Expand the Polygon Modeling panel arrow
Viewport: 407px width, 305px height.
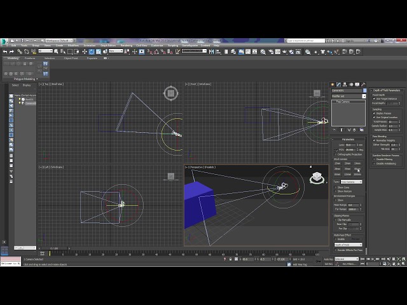click(37, 79)
